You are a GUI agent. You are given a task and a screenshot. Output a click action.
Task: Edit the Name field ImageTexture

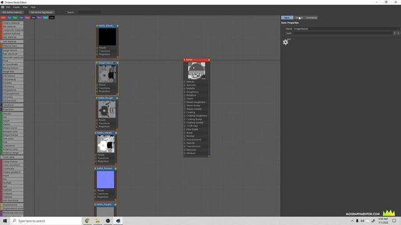[x=346, y=29]
